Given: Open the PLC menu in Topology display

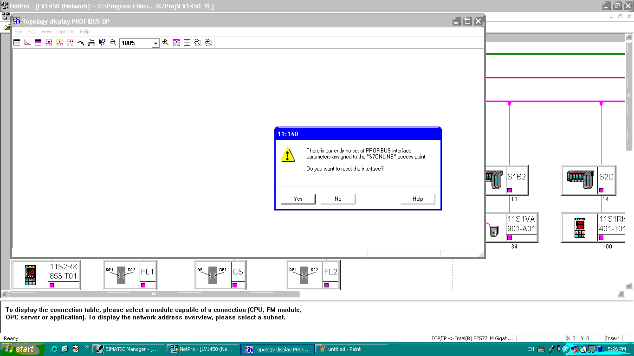Looking at the screenshot, I should click(x=32, y=32).
